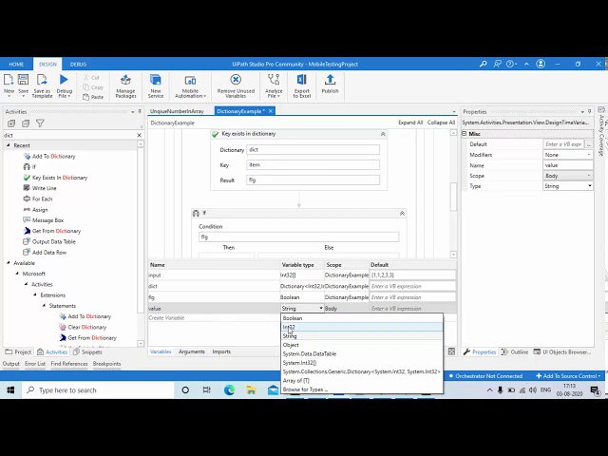Click the Condition field containing flg
This screenshot has height=456, width=608.
click(x=298, y=237)
